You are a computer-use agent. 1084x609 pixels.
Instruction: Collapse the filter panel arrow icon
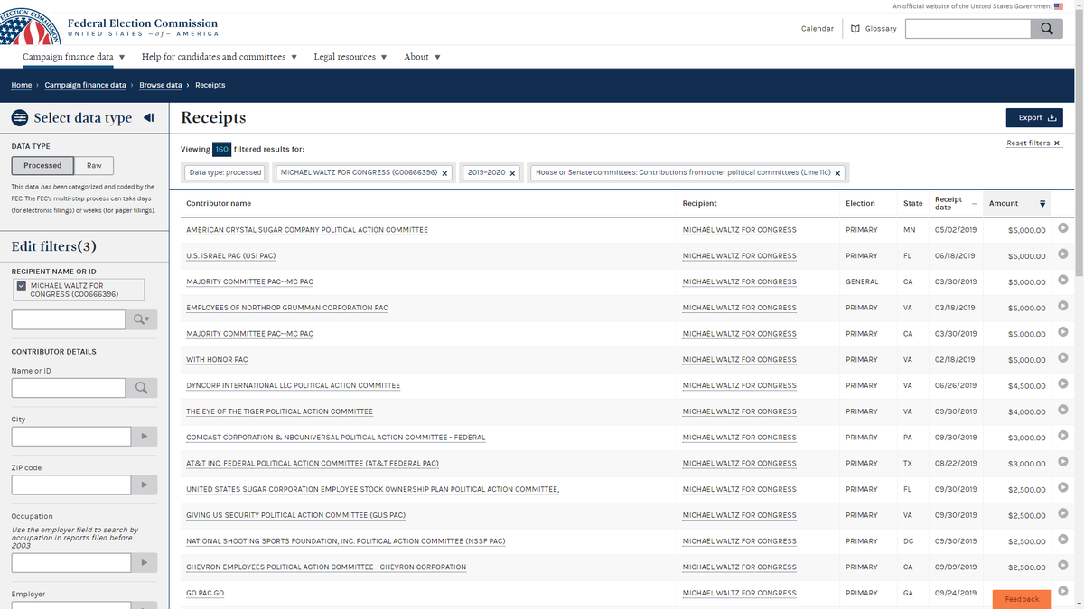click(x=149, y=117)
